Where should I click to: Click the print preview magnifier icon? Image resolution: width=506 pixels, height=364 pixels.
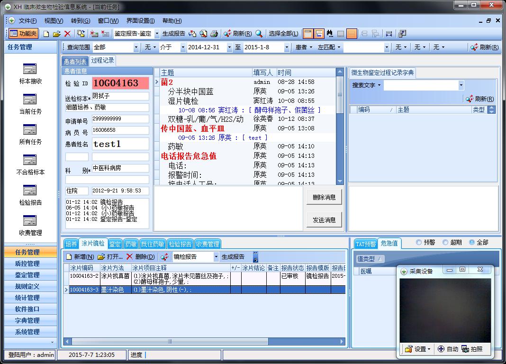[x=203, y=34]
